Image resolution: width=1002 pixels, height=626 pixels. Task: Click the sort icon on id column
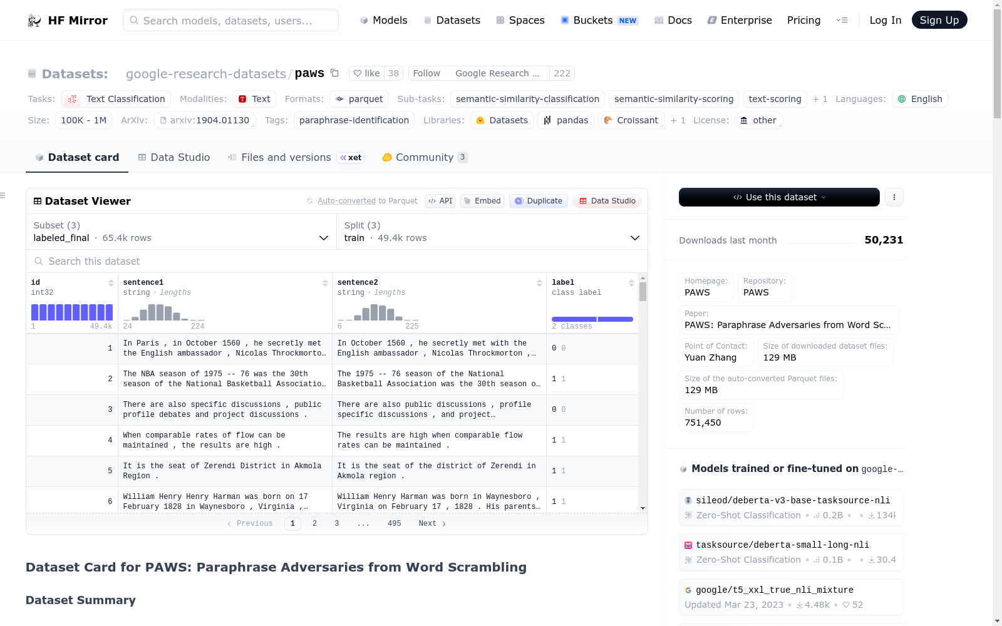coord(111,283)
